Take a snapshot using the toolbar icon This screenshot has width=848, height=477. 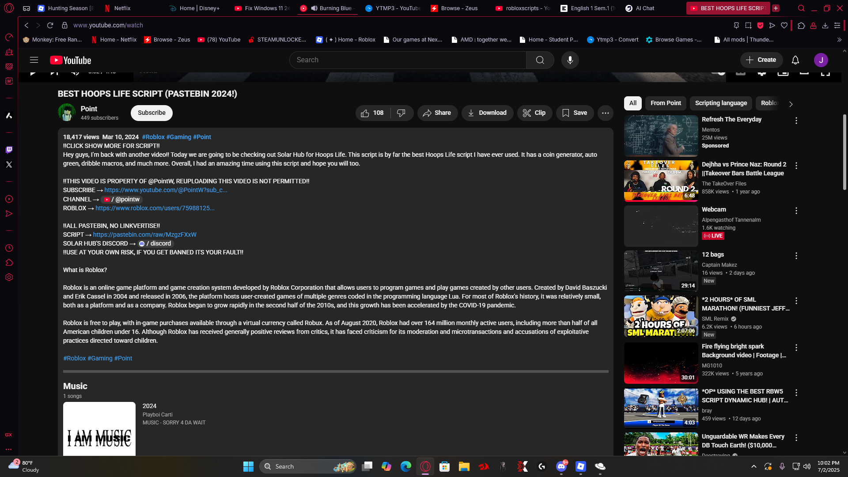click(748, 25)
